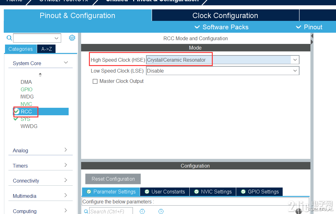Viewport: 336px width, 214px height.
Task: Open the gear settings icon beside search
Action: tap(72, 38)
